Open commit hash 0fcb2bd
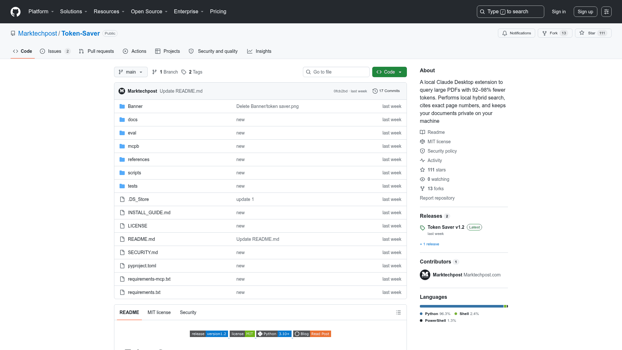 point(340,91)
